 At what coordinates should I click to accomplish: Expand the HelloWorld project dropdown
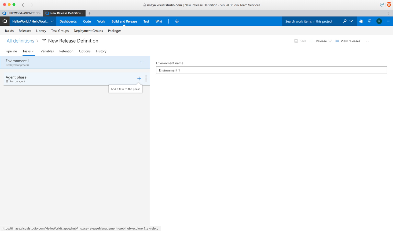52,21
